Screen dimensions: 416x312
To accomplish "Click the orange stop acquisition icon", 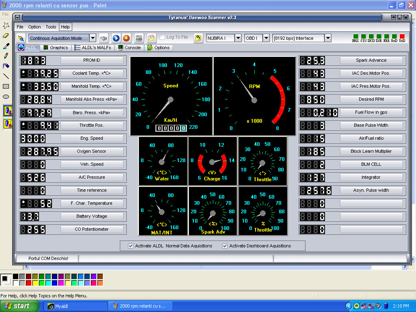I will point(126,38).
